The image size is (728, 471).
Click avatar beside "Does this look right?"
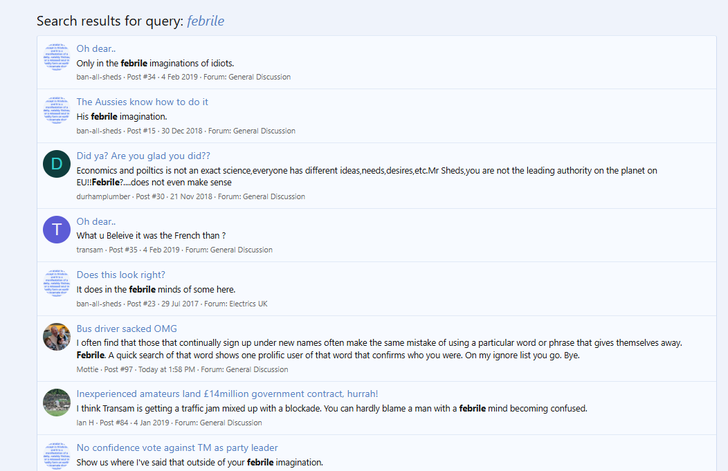(57, 283)
